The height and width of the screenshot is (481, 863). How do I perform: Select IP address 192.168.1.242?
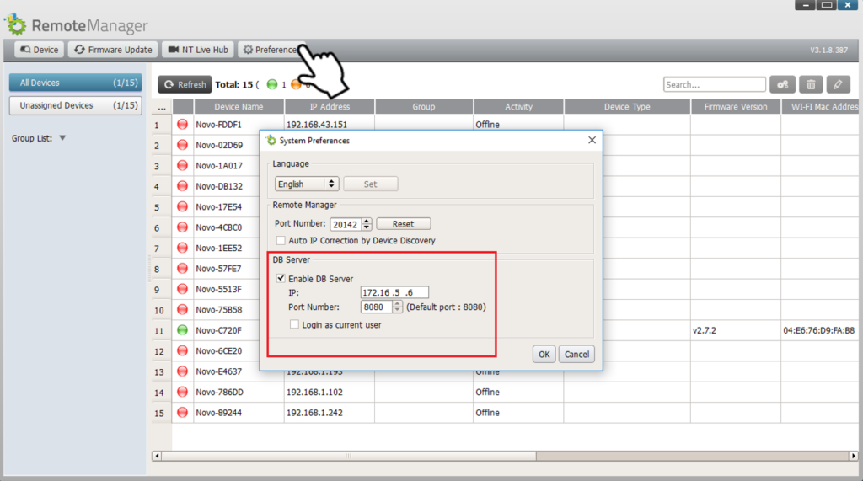tap(314, 413)
